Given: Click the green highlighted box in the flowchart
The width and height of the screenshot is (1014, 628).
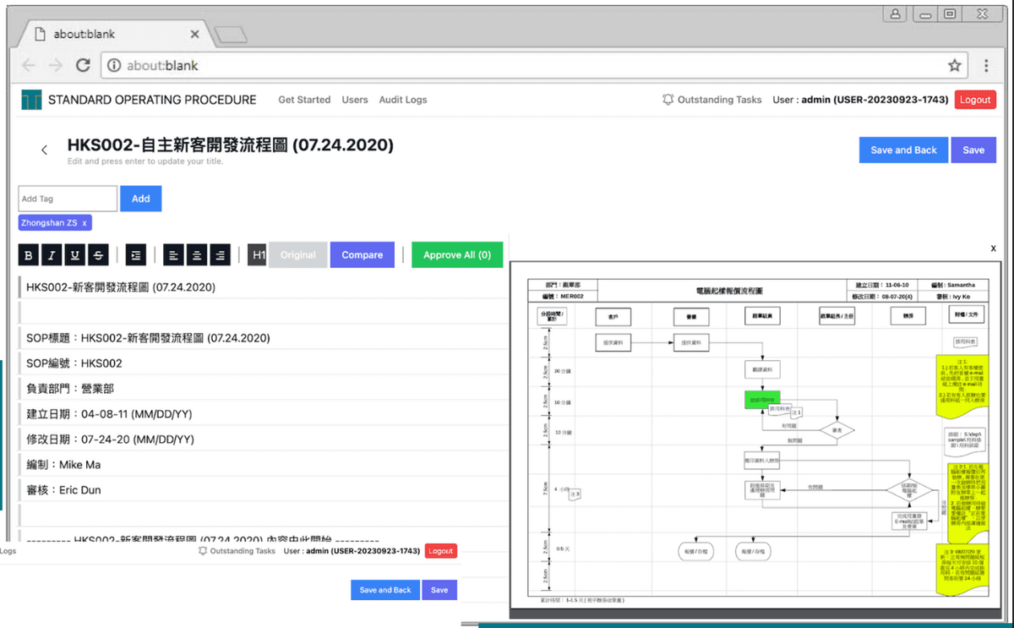Looking at the screenshot, I should tap(762, 399).
